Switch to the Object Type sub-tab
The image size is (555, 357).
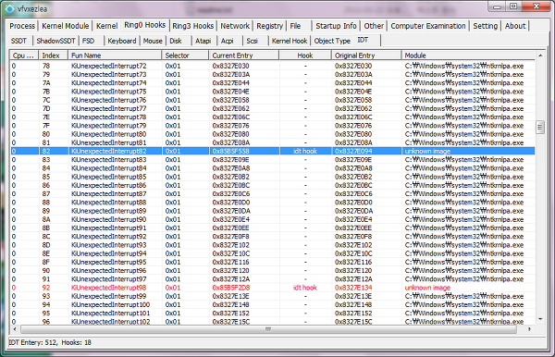pyautogui.click(x=332, y=41)
